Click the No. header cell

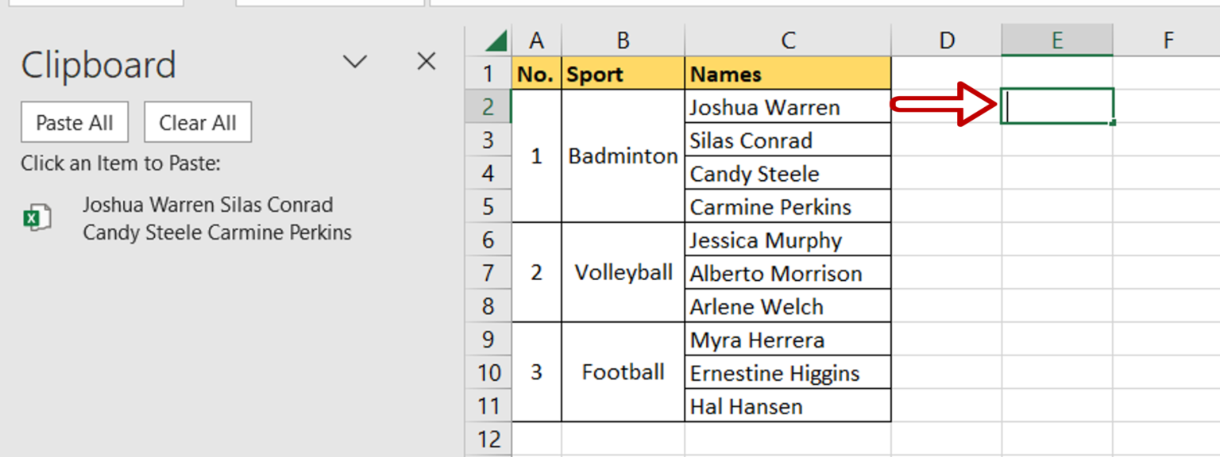point(537,73)
